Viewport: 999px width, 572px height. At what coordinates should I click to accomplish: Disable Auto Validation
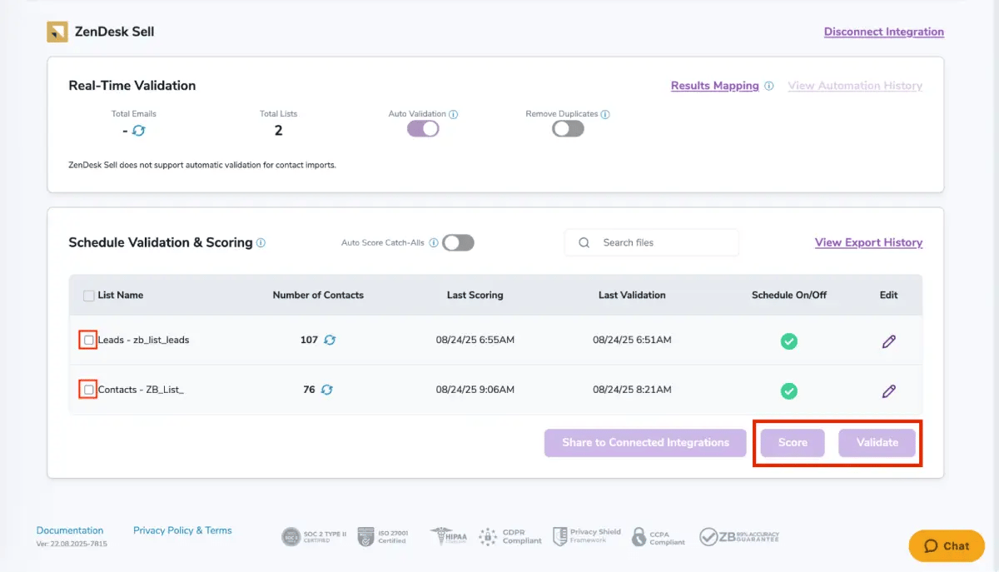point(422,128)
